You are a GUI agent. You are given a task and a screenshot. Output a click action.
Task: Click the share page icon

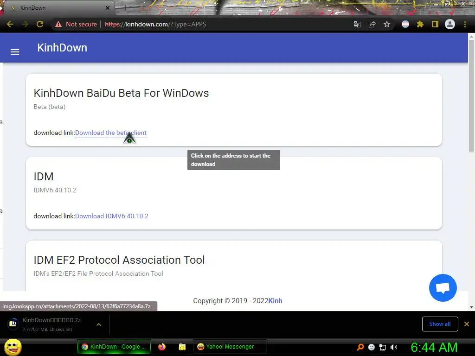[x=372, y=24]
